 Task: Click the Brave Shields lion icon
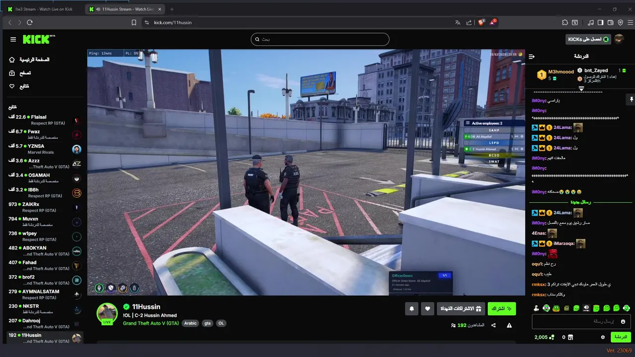coord(481,22)
